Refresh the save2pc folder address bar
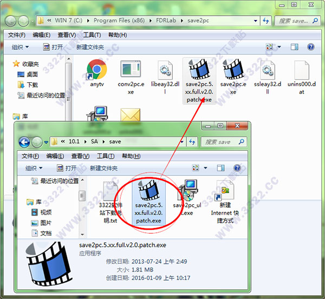The width and height of the screenshot is (325, 299). [266, 21]
